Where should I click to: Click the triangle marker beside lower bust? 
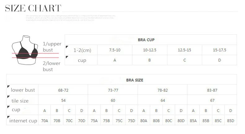(9, 87)
